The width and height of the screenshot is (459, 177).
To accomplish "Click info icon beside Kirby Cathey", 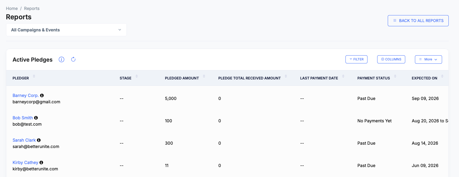I will click(x=41, y=163).
